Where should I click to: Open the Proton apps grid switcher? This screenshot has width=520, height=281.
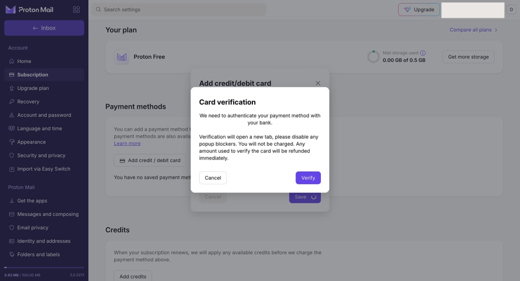76,10
